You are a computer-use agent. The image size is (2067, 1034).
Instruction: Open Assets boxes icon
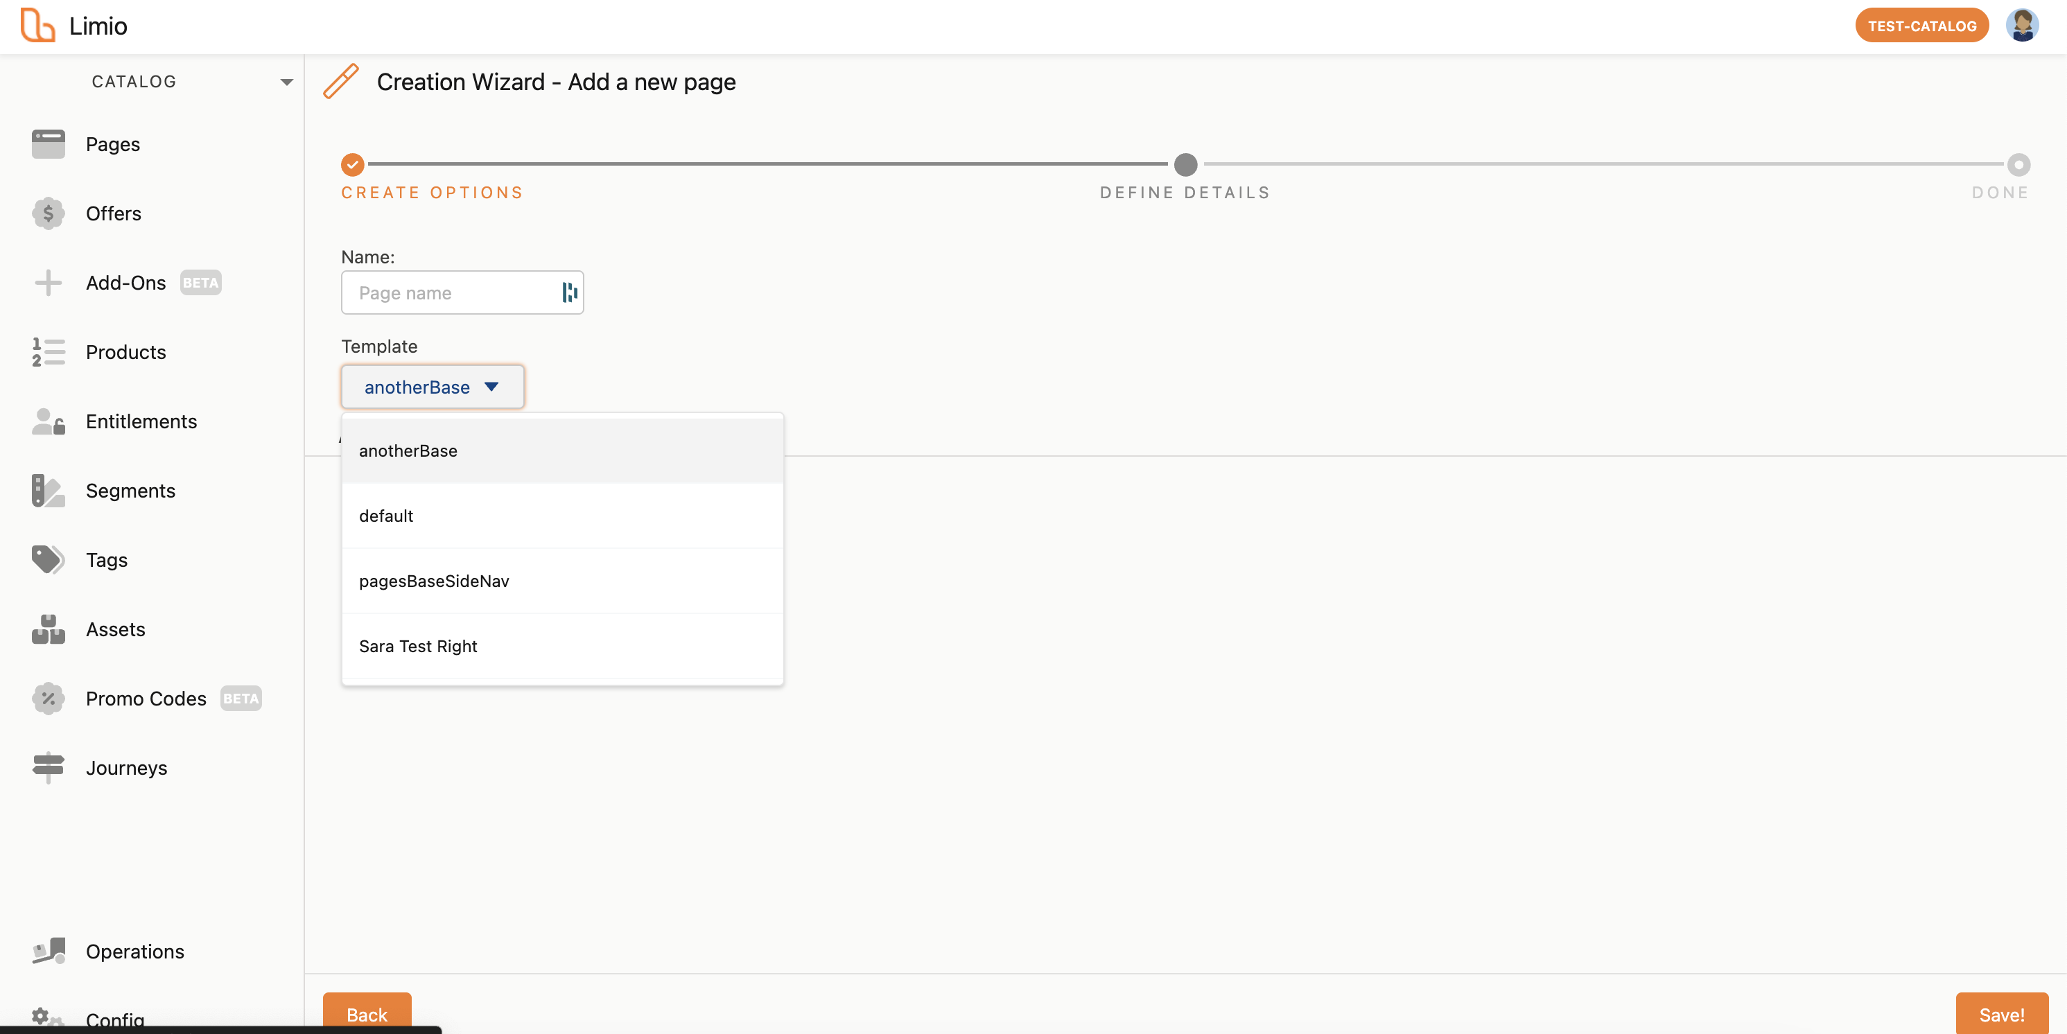point(48,630)
